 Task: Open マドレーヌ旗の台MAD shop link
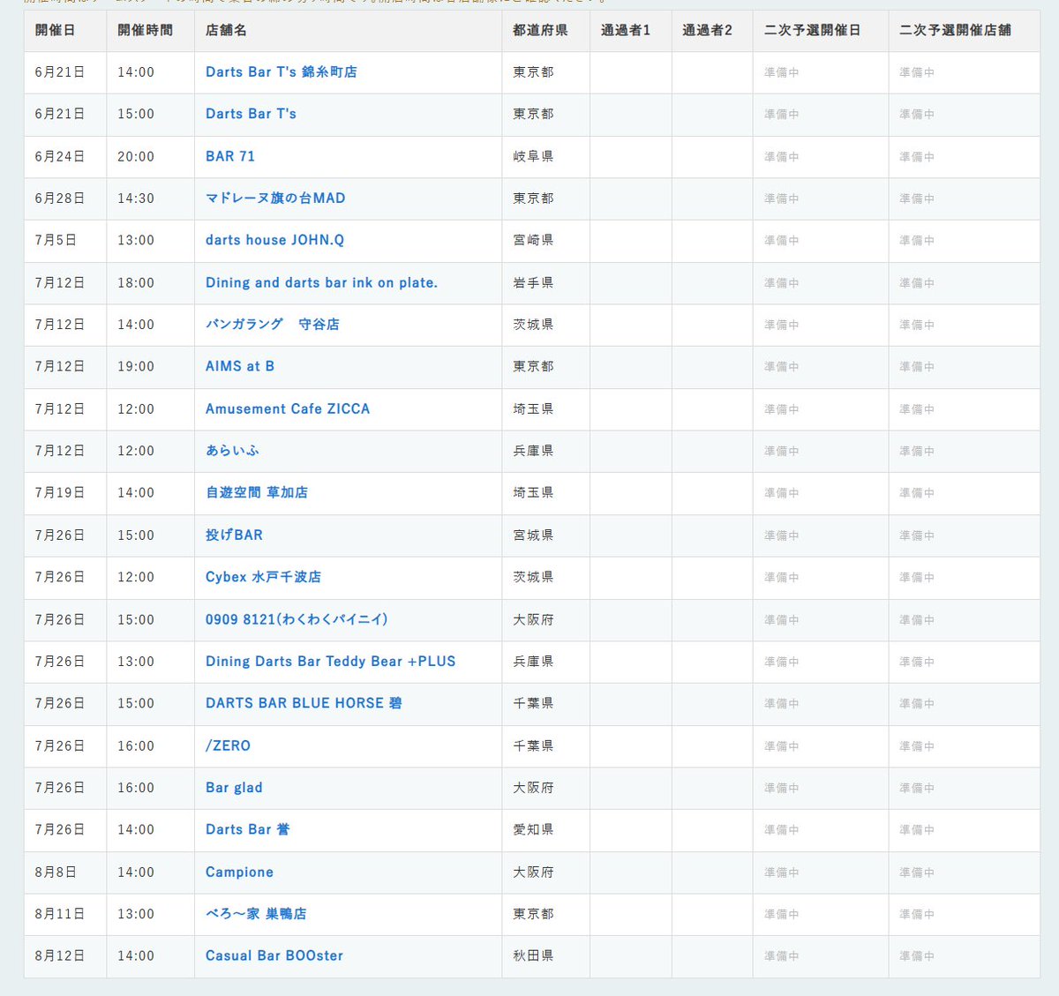tap(275, 198)
